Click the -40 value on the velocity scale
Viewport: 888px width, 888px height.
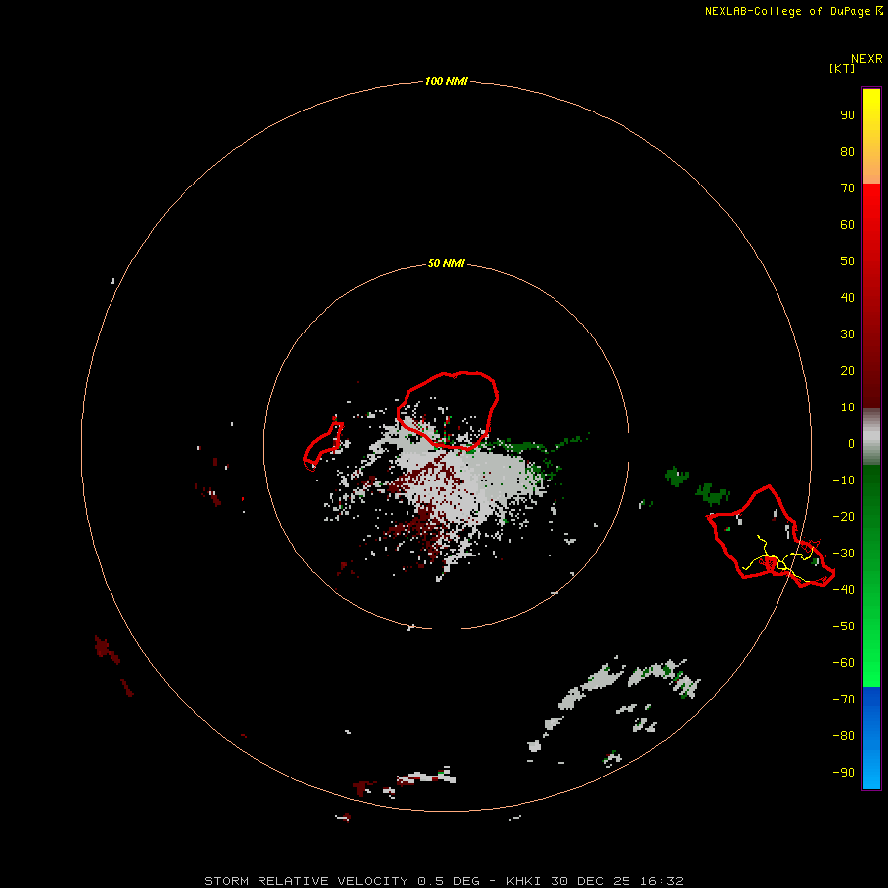(844, 590)
